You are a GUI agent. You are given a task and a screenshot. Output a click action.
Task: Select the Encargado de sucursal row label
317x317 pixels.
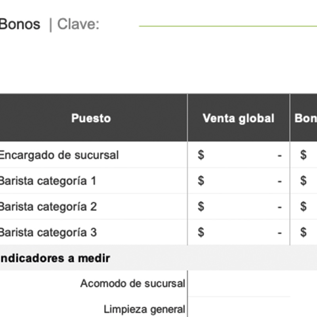[59, 155]
